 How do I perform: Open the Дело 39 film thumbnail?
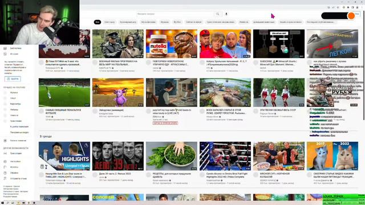(x=118, y=156)
